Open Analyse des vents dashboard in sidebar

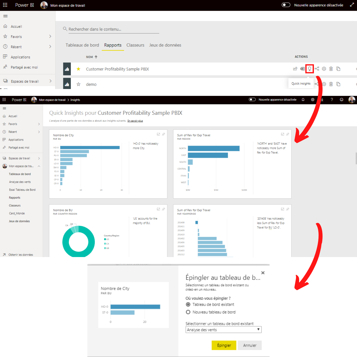pos(20,182)
